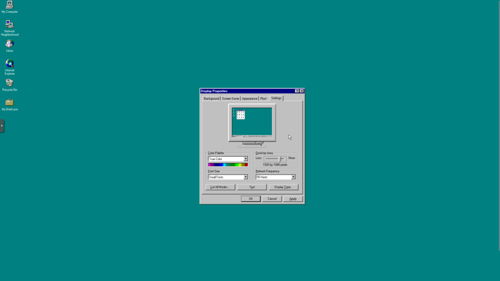Open the Screen Saver tab
The image size is (500, 281).
point(230,99)
